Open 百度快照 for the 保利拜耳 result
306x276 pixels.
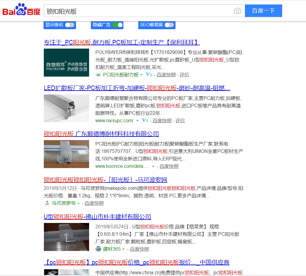166,75
